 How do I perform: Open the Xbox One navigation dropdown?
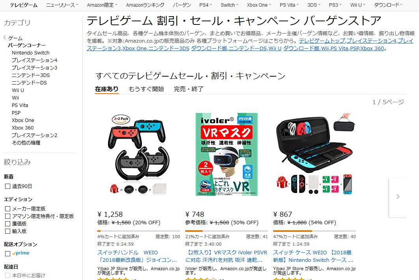[x=259, y=5]
